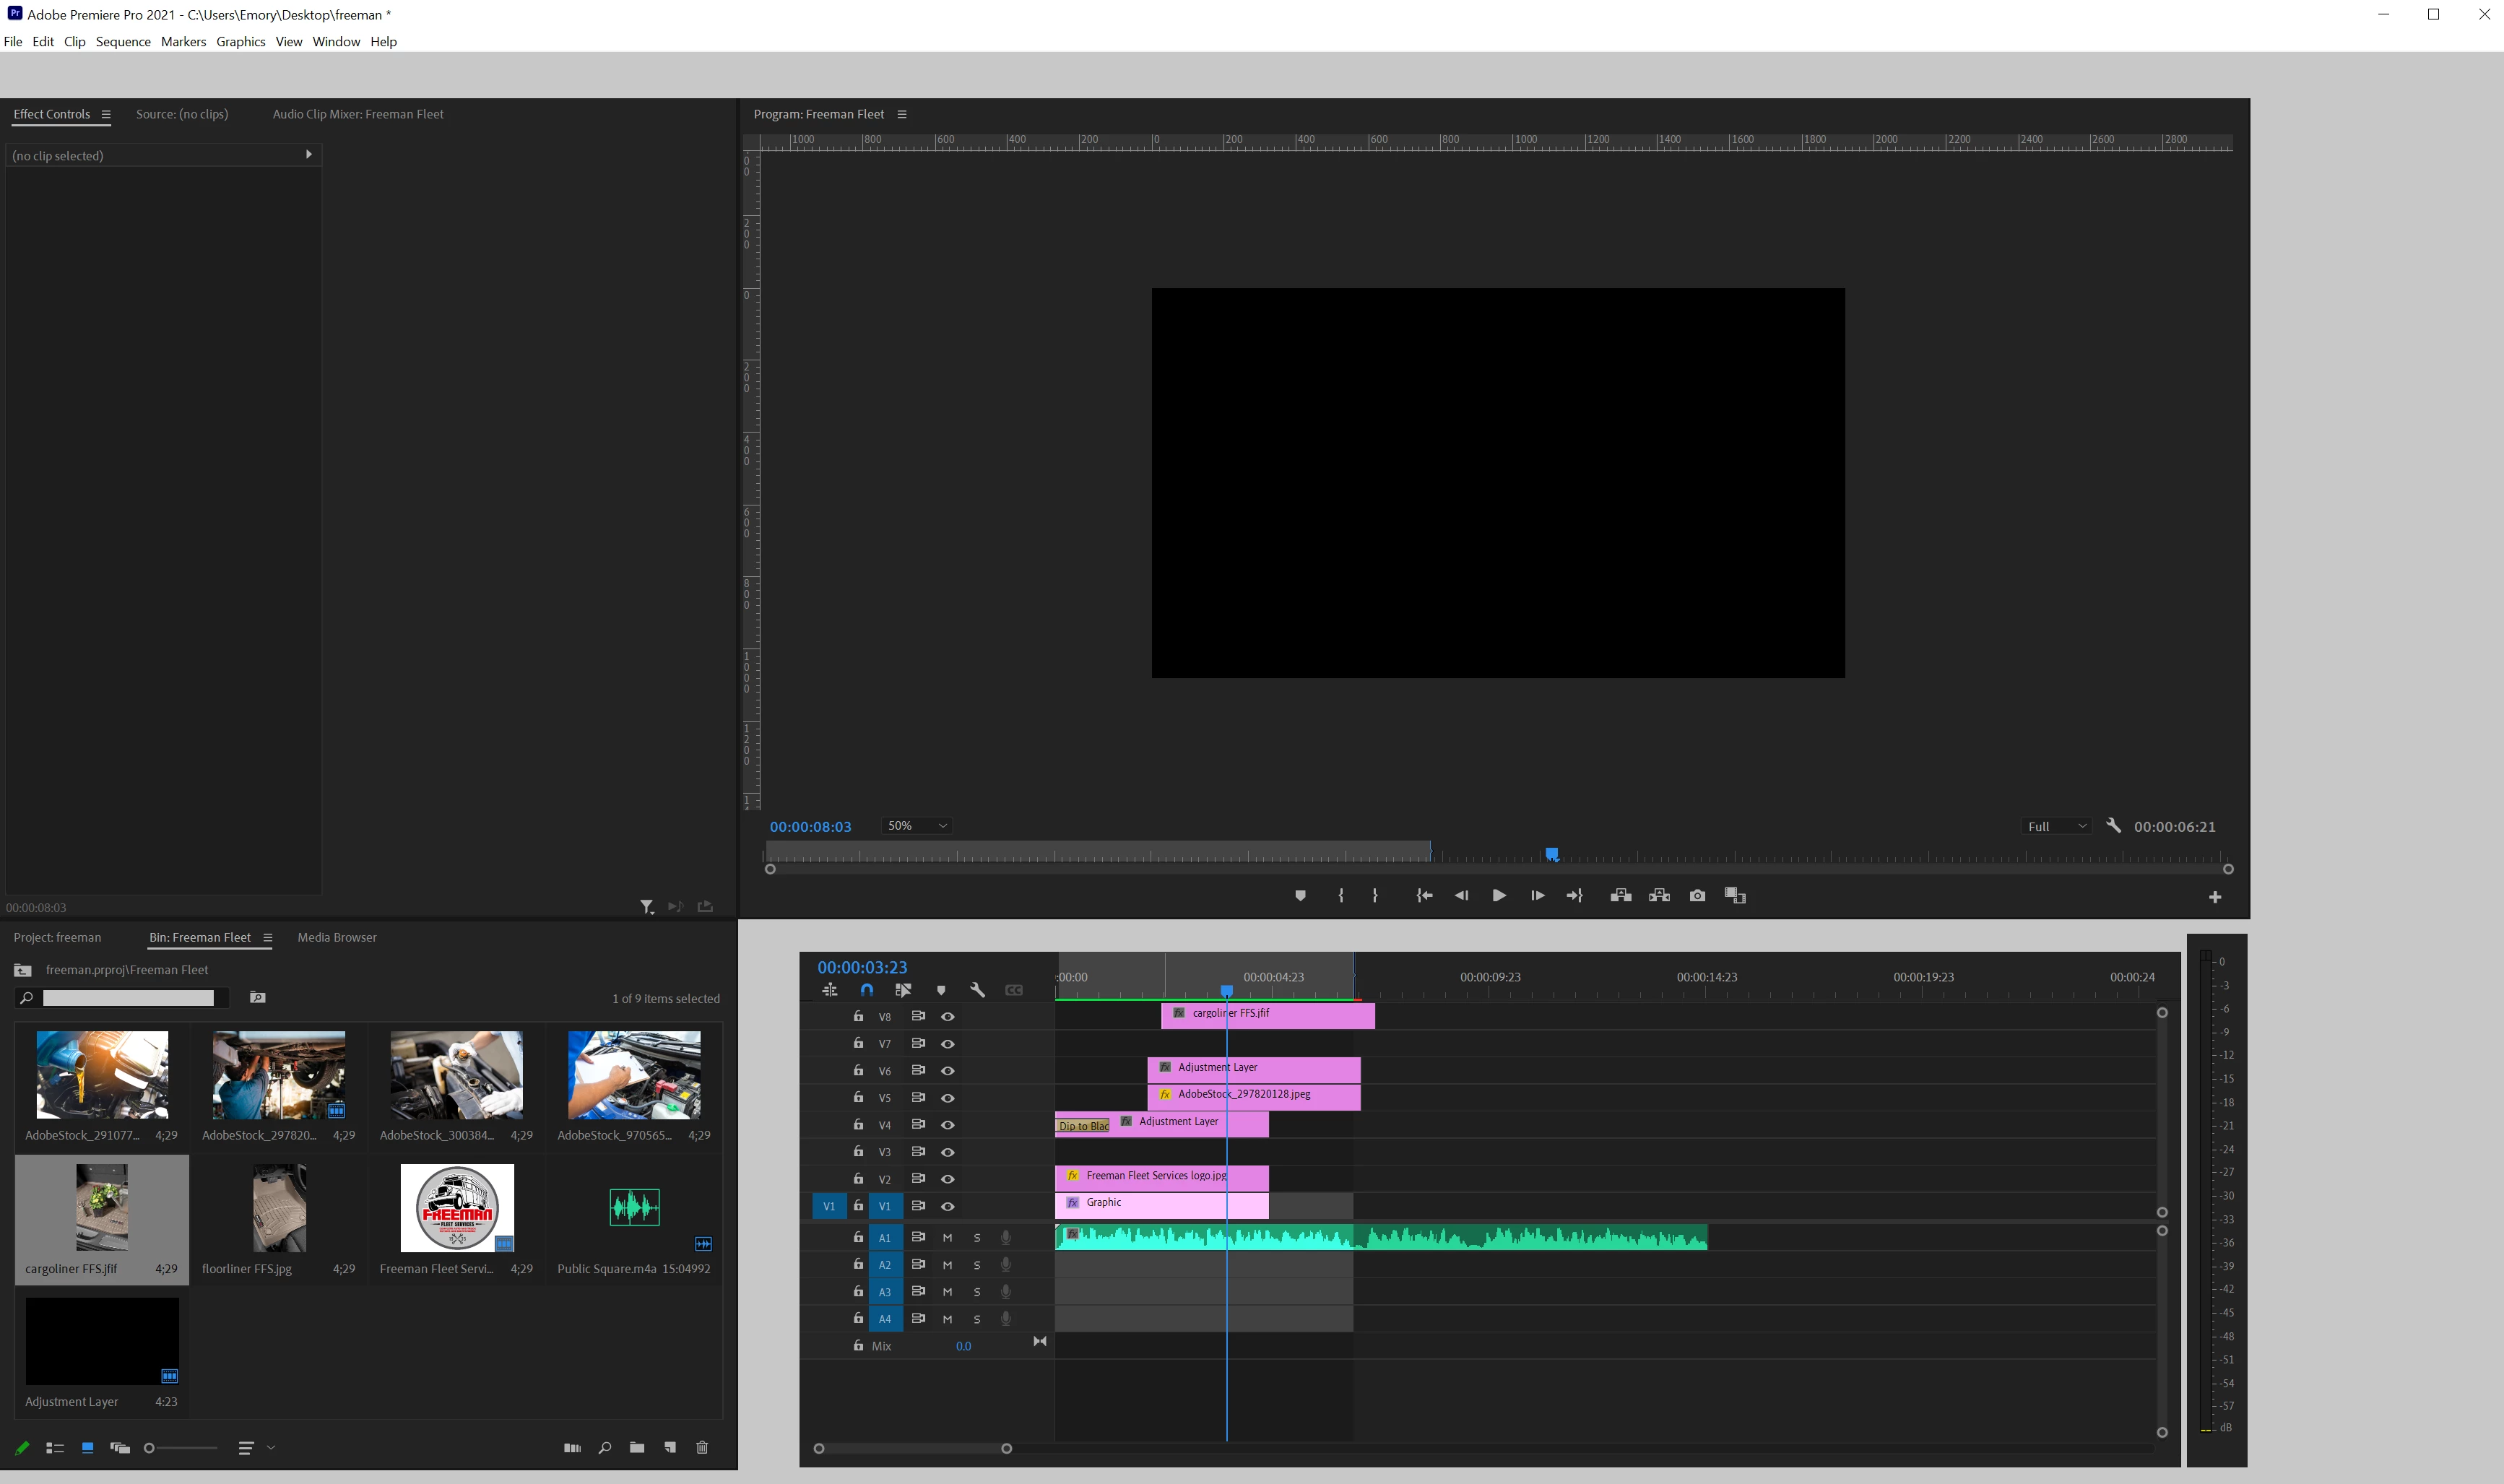Select the Freeman Fleet Services logo thumbnail
This screenshot has height=1484, width=2504.
point(457,1208)
